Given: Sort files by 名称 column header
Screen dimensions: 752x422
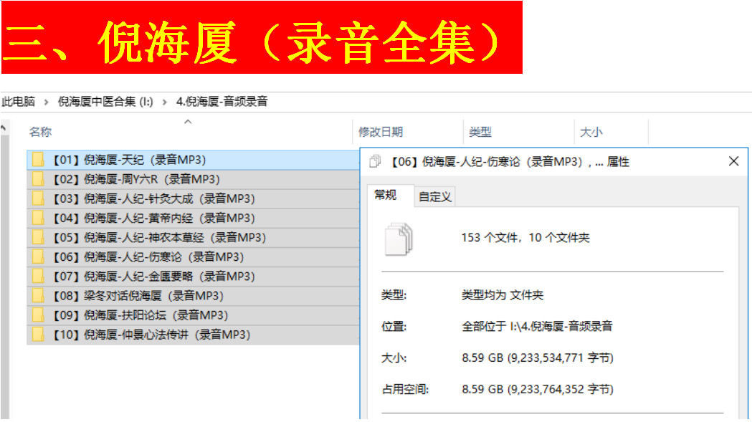Looking at the screenshot, I should 40,132.
